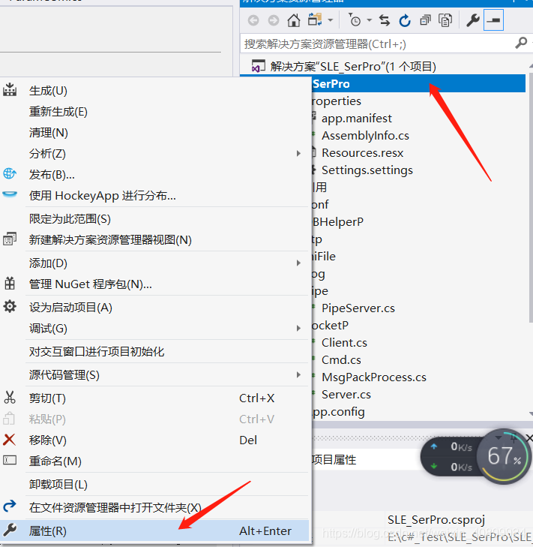Choose 清理(N) Clean menu item
The image size is (533, 547).
click(154, 133)
